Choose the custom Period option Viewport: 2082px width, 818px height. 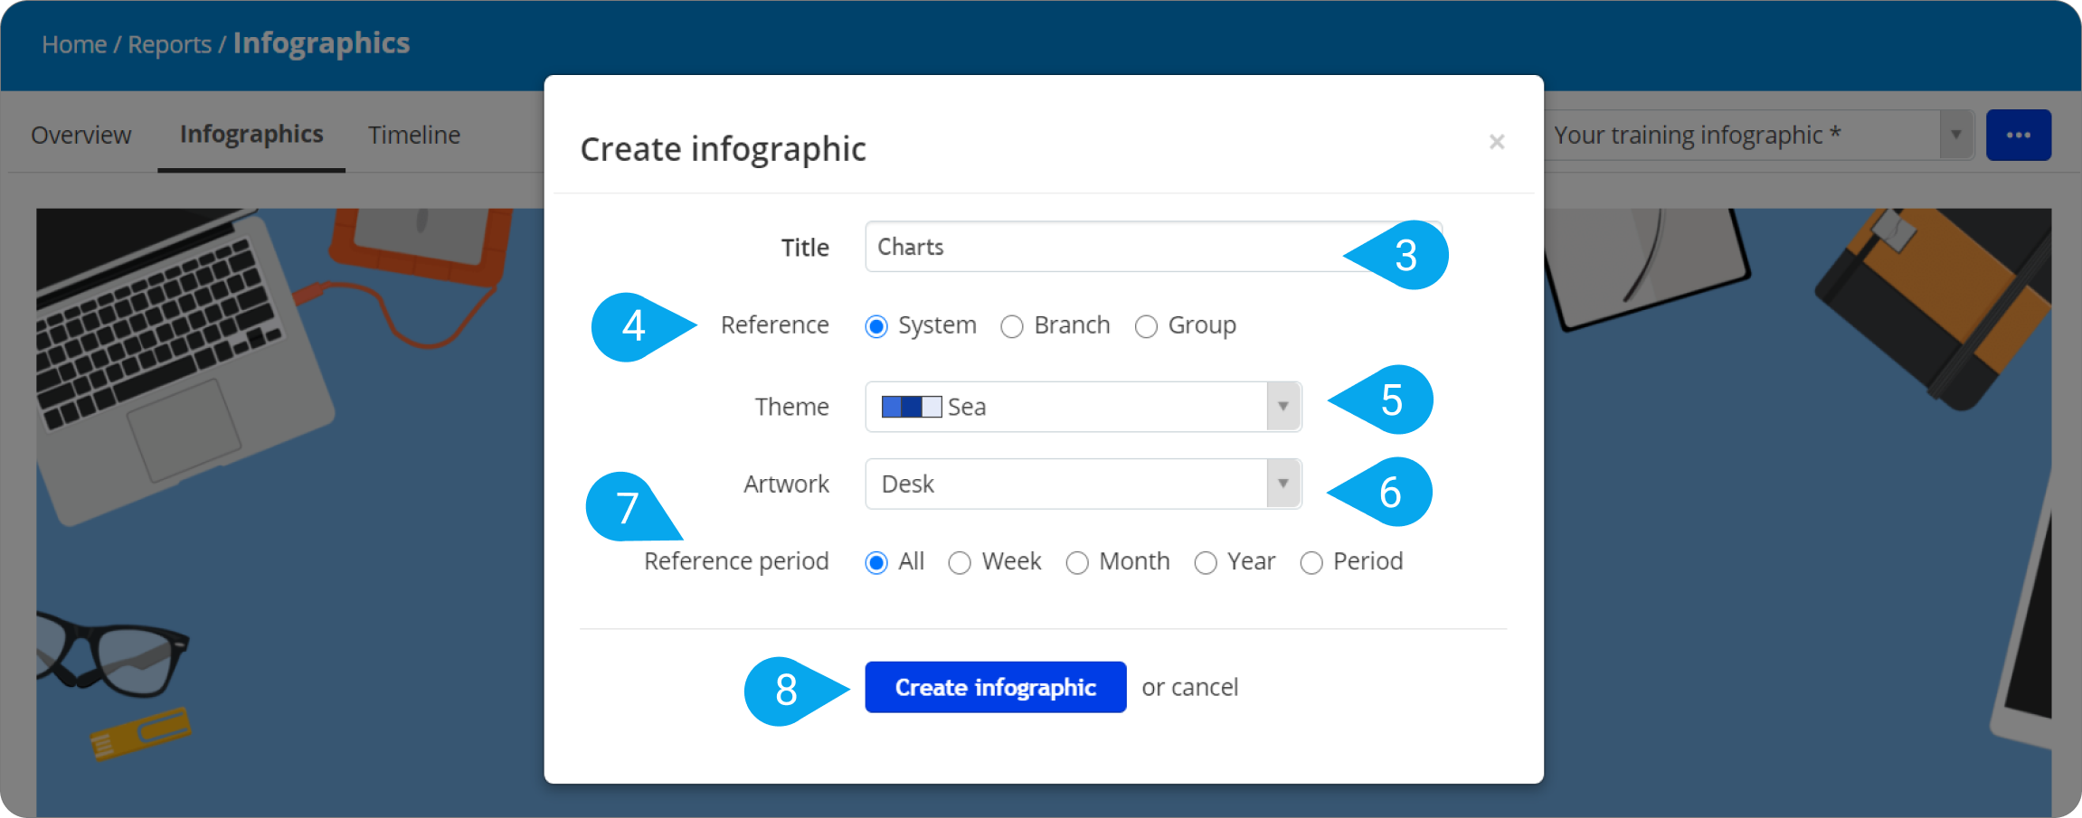(1311, 563)
